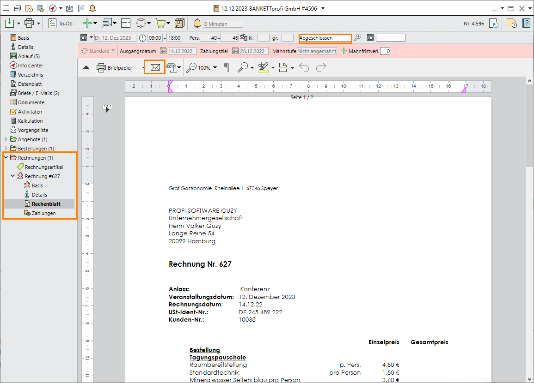
Task: Click the shopping cart icon
Action: (x=160, y=23)
